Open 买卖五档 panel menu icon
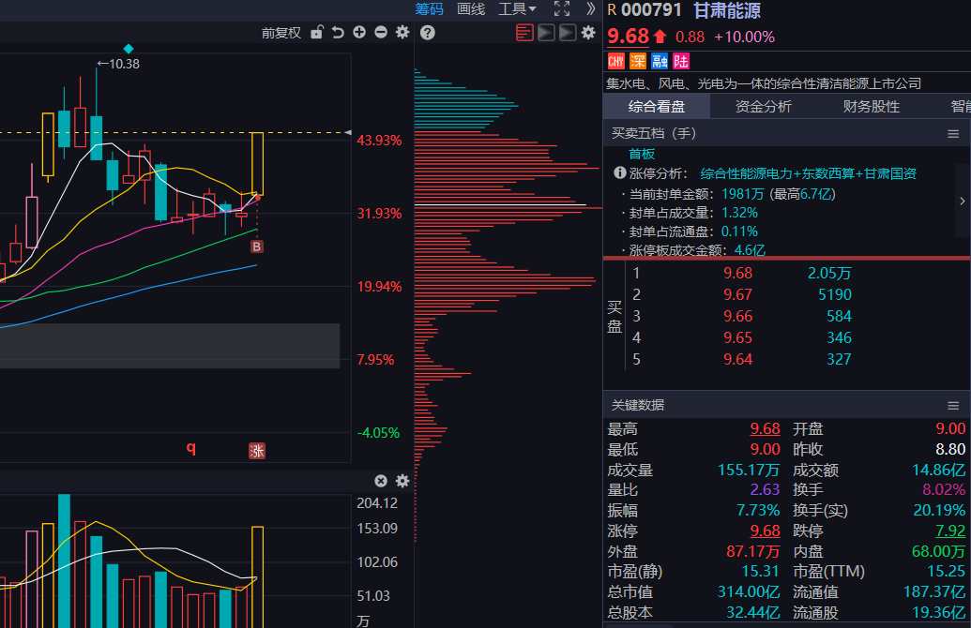 click(953, 134)
